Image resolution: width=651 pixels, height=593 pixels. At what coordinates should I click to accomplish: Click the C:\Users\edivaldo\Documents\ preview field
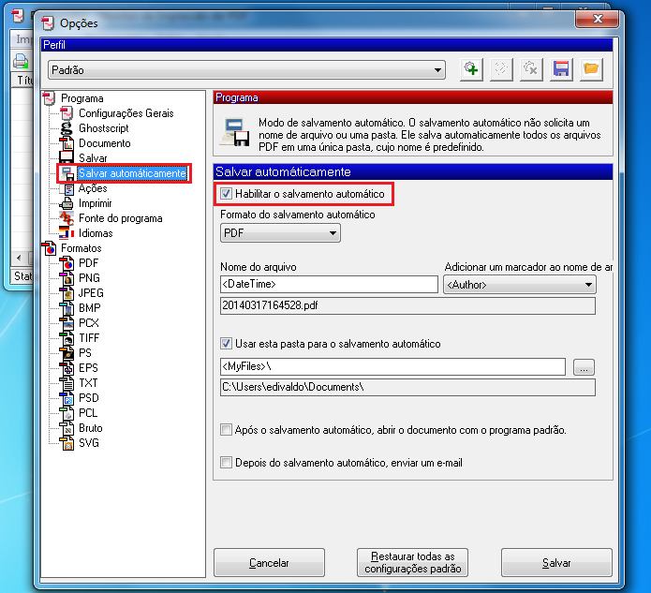click(x=407, y=387)
